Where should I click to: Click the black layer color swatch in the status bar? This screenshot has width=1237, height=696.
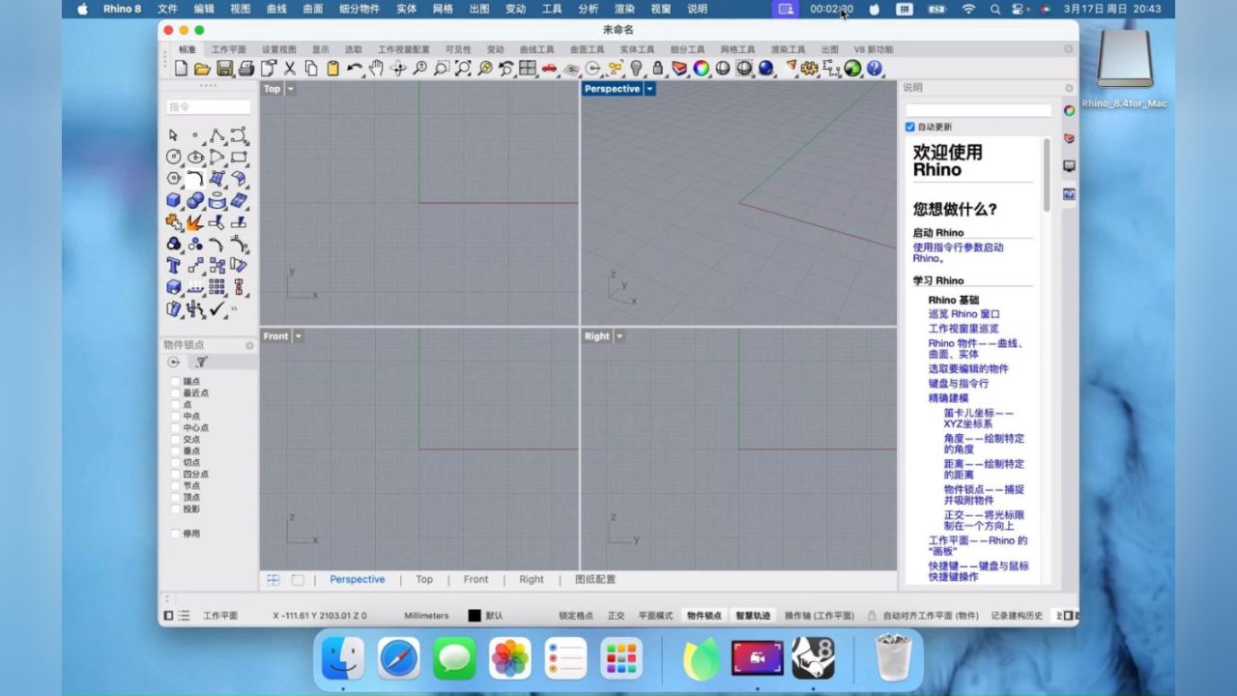(473, 615)
